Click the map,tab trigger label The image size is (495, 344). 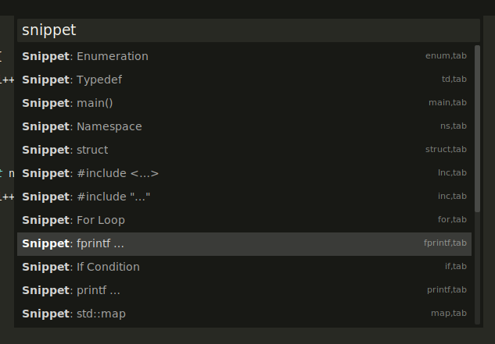[449, 314]
